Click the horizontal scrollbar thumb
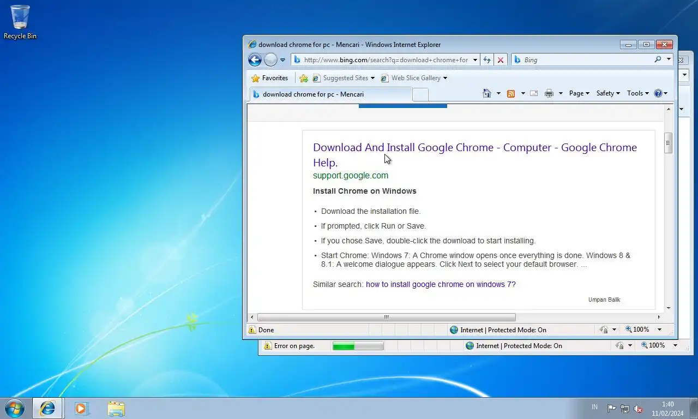The width and height of the screenshot is (698, 419). click(x=386, y=317)
